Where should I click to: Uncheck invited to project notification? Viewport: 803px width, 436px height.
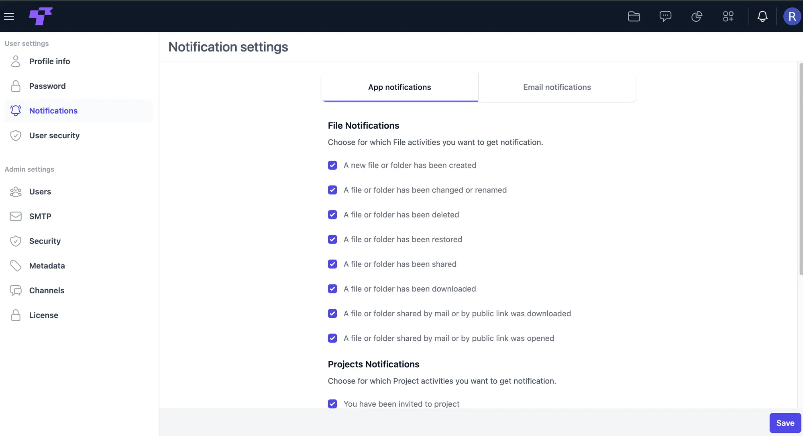(332, 403)
